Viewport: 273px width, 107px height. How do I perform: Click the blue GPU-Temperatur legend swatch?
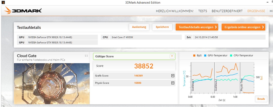point(205,56)
